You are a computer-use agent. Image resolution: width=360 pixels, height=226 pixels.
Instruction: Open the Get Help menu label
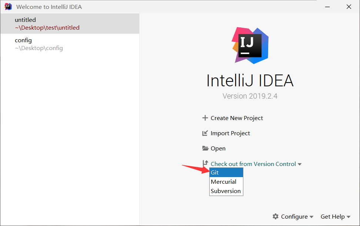tap(333, 217)
